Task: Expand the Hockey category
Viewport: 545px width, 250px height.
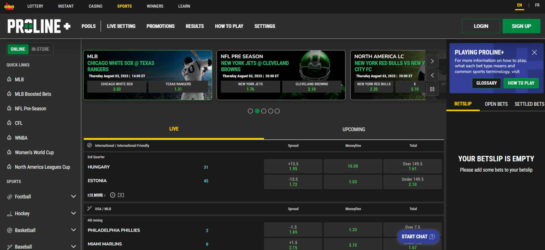Action: (73, 213)
